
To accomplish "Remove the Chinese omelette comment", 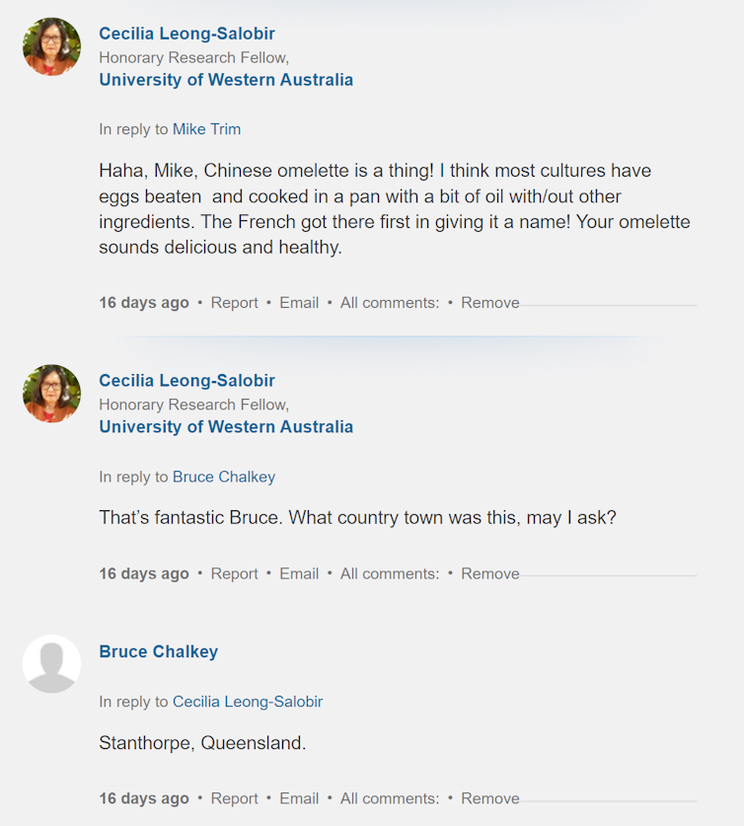I will point(490,303).
